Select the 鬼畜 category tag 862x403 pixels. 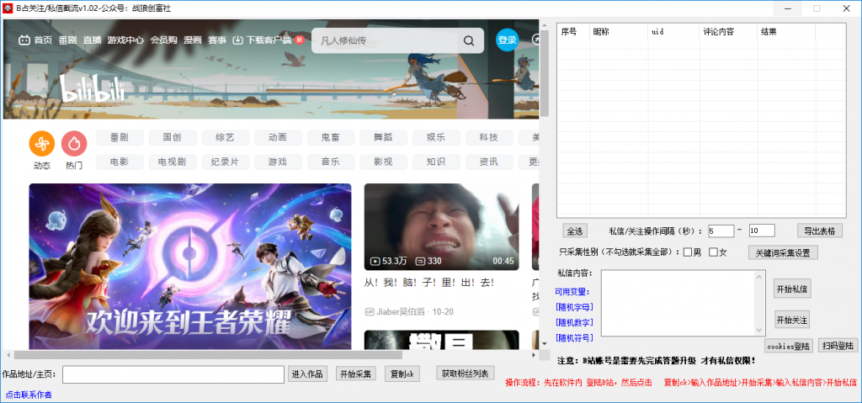point(330,137)
